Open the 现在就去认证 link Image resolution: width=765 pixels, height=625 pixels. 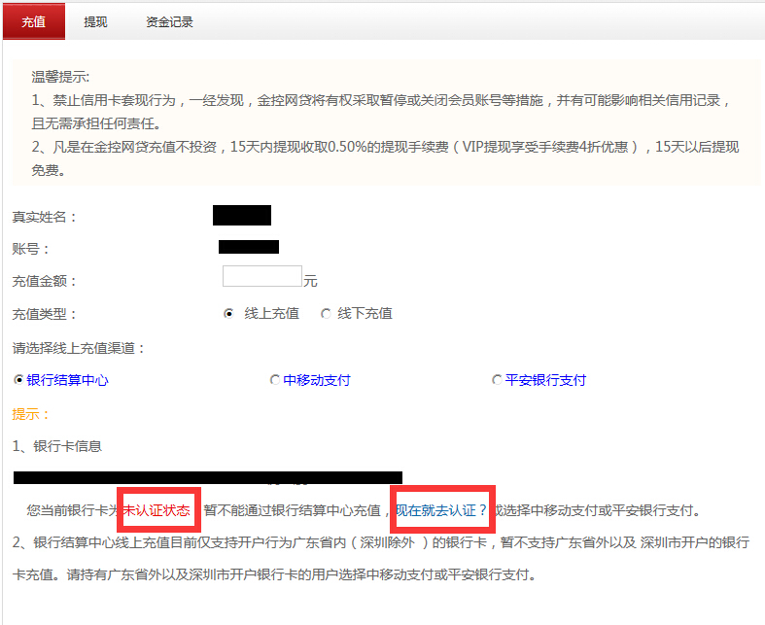441,510
